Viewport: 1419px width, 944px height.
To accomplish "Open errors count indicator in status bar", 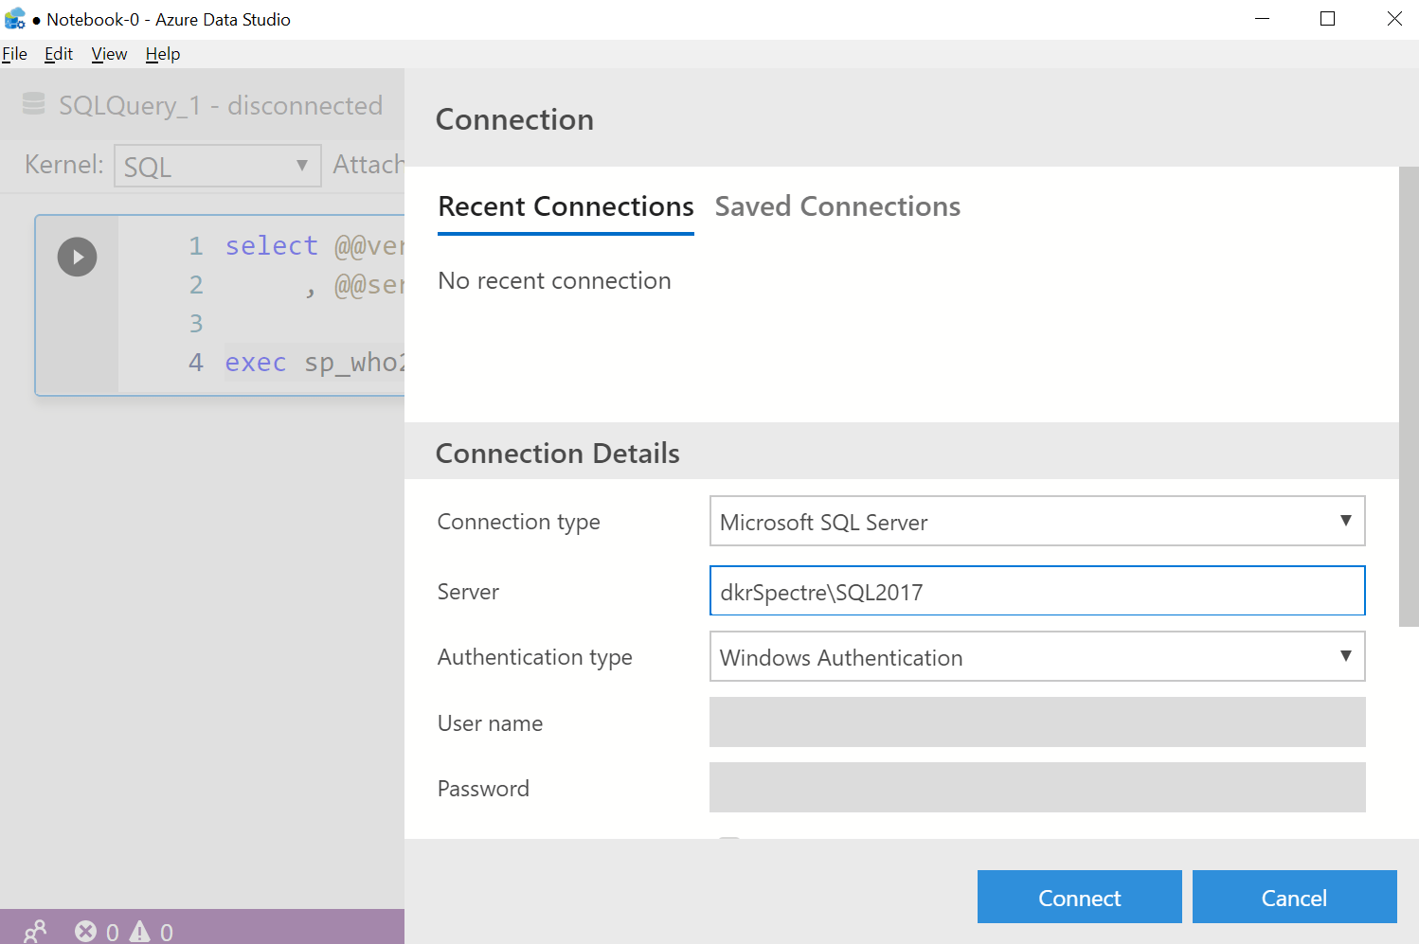I will click(x=97, y=932).
